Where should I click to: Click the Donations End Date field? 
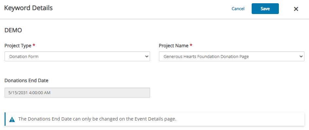point(77,93)
